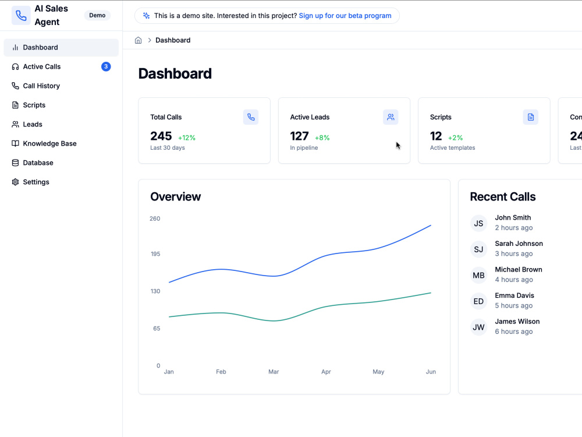
Task: Click the Leads people icon in sidebar
Action: click(15, 125)
